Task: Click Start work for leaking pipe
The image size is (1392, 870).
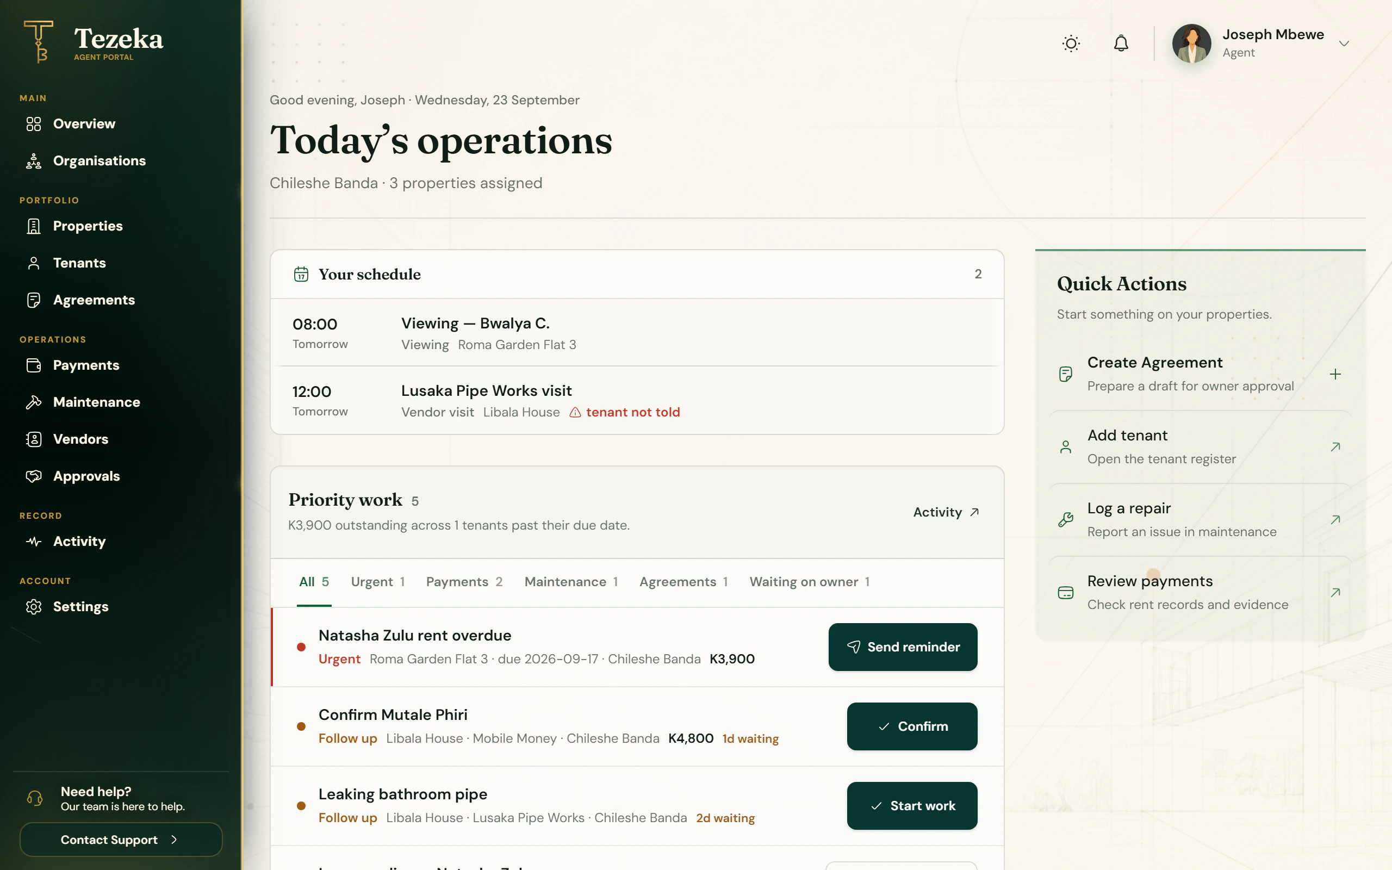Action: point(912,805)
